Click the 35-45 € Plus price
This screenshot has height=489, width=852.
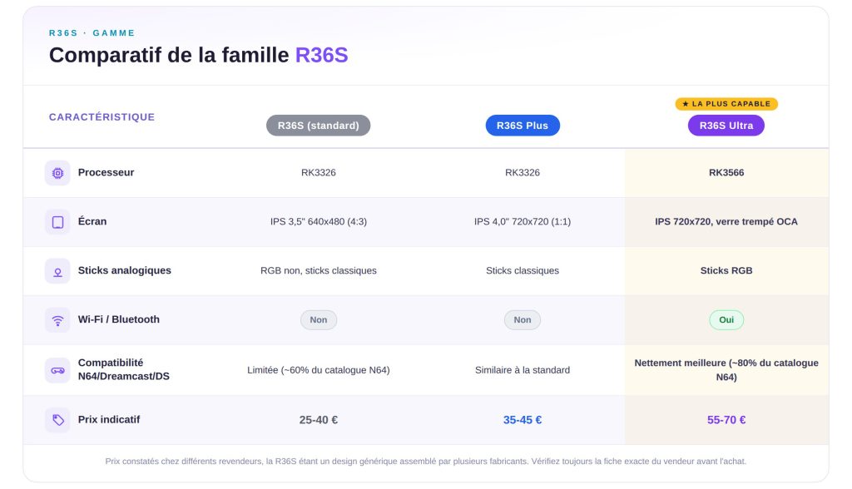pyautogui.click(x=523, y=420)
